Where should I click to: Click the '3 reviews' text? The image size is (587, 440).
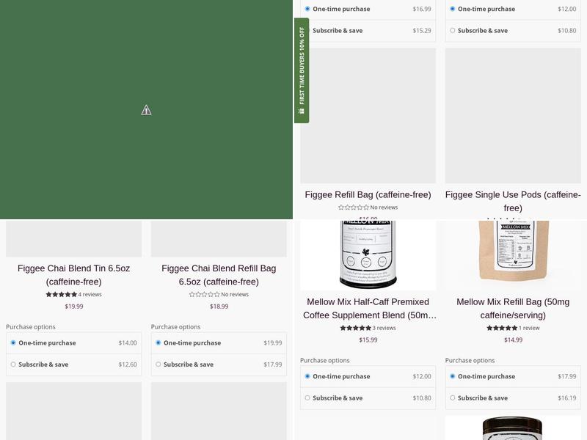[384, 328]
